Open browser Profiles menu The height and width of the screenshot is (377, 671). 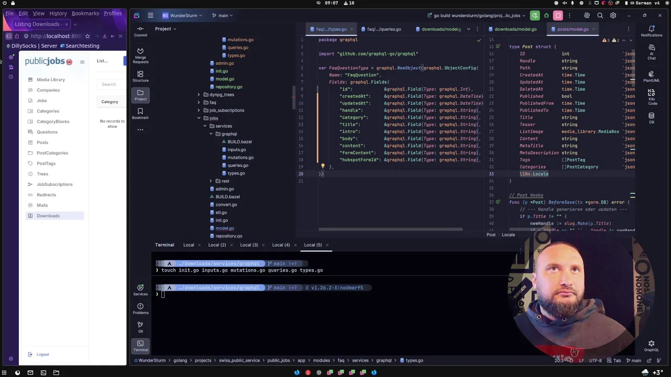pos(113,13)
